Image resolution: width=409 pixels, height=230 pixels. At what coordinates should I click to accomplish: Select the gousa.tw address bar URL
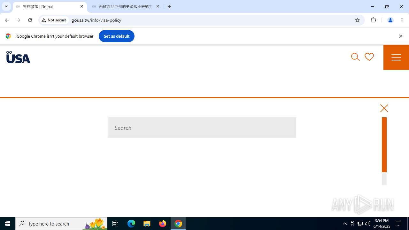pyautogui.click(x=96, y=20)
